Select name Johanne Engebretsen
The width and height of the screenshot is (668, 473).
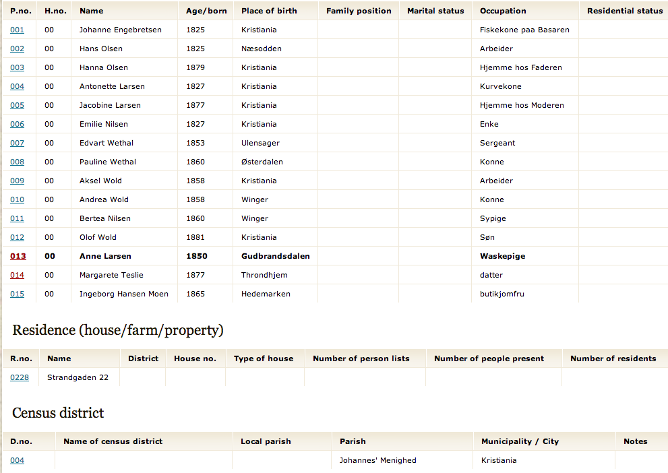tap(121, 30)
